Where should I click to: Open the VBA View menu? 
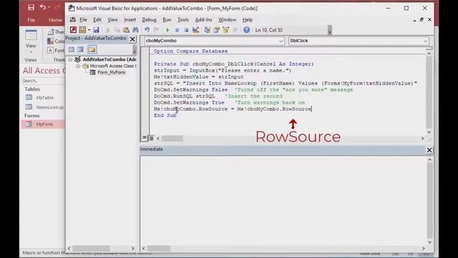click(x=112, y=19)
